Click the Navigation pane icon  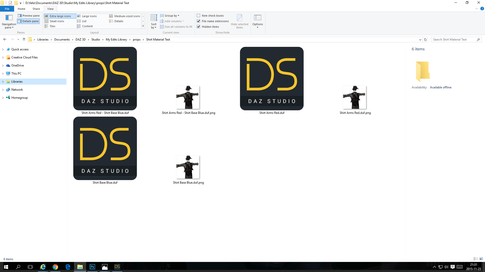point(9,18)
